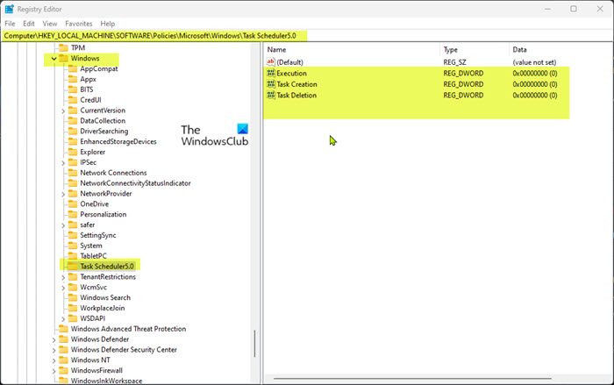Click the TPM folder icon
Viewport: 614px width, 385px height.
pos(63,47)
